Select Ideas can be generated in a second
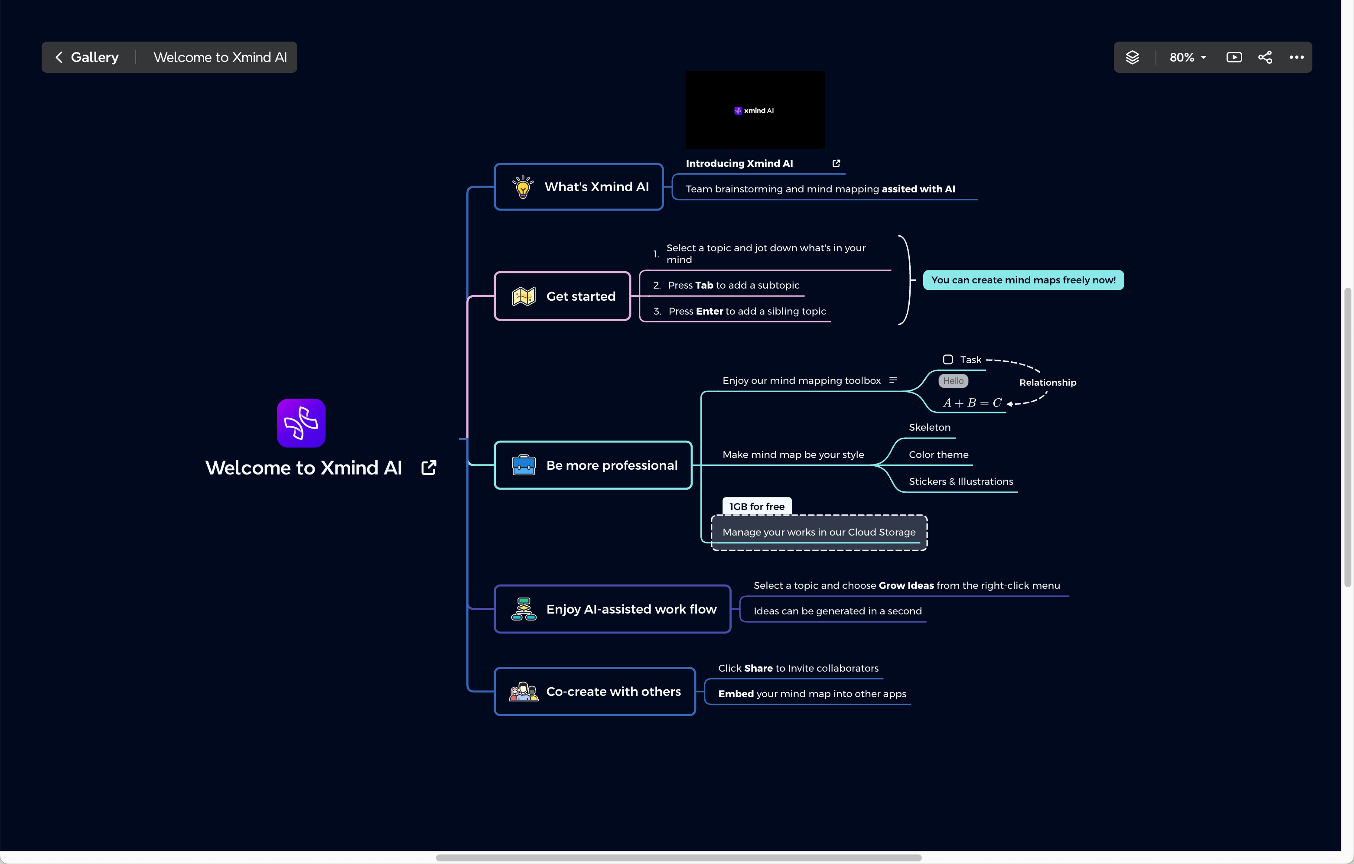1354x864 pixels. [x=837, y=611]
